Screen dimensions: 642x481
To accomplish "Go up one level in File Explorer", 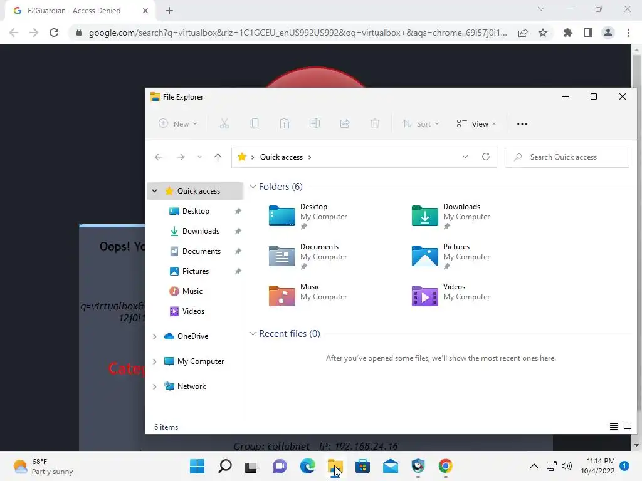I will tap(218, 157).
